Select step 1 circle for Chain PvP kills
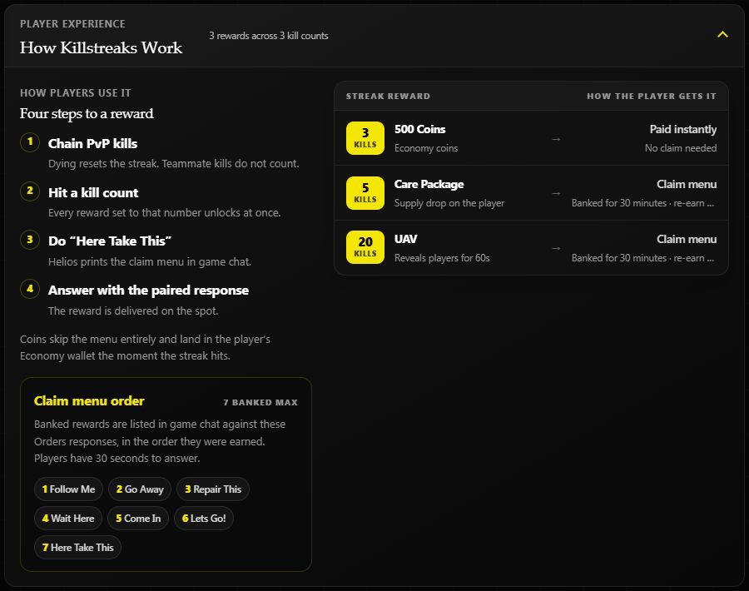749x591 pixels. coord(30,142)
